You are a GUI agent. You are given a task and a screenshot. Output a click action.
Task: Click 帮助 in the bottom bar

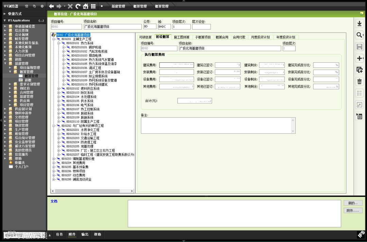coord(98,234)
